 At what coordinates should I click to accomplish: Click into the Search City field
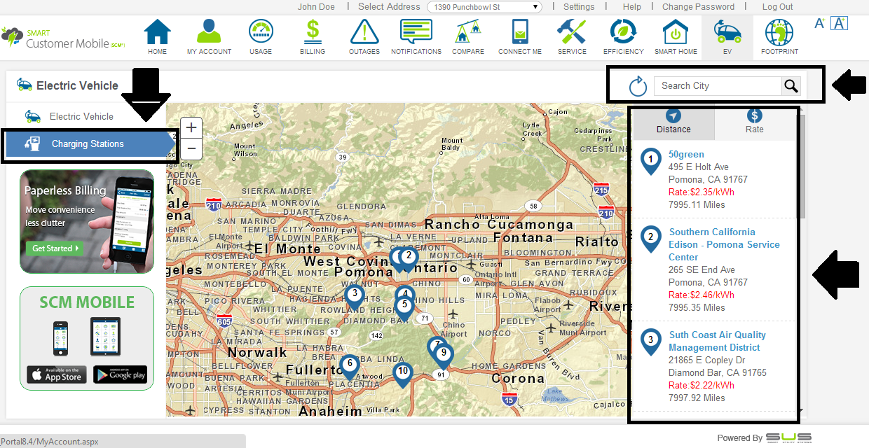718,86
